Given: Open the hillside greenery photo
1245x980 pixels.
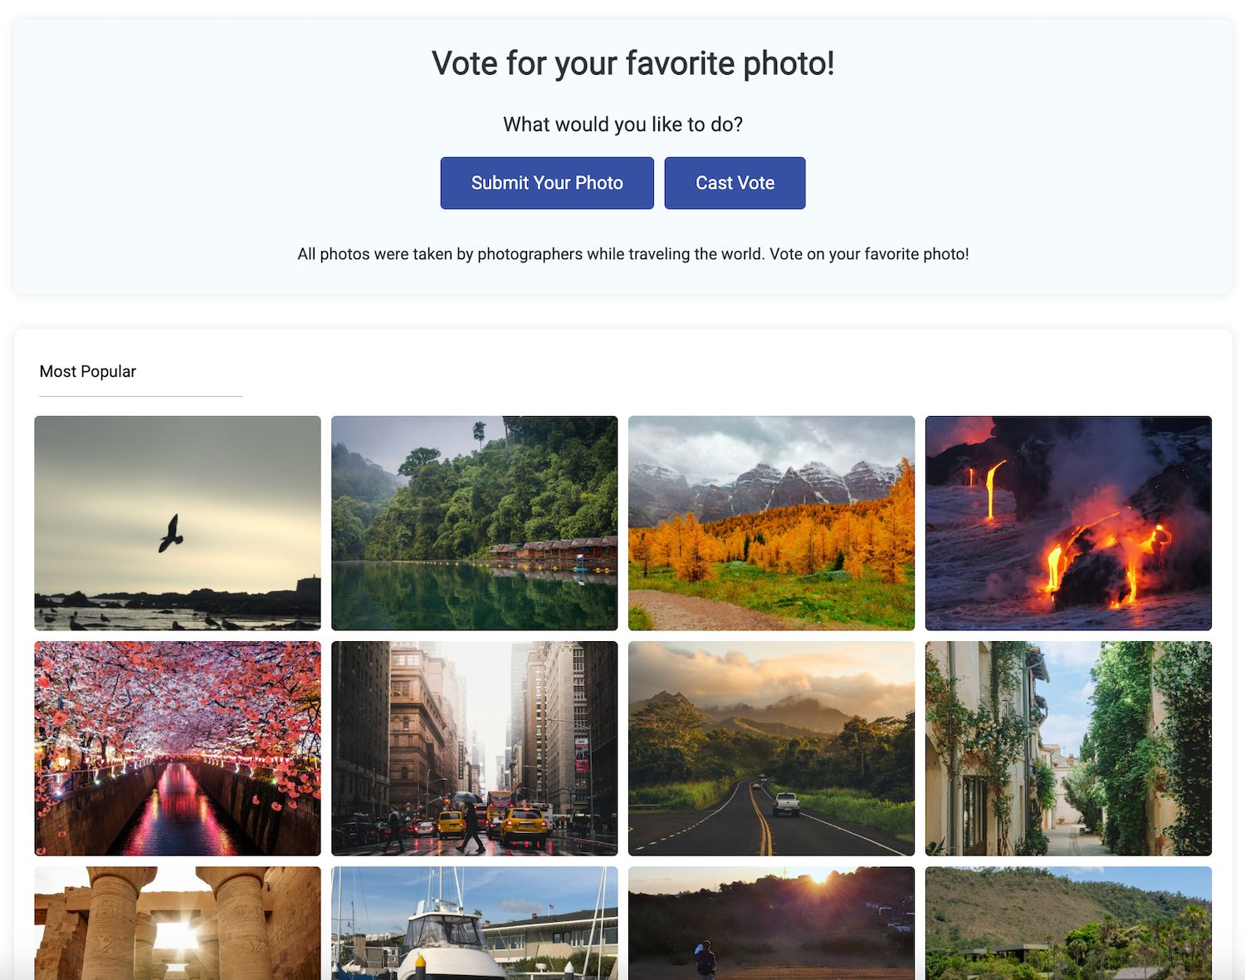Looking at the screenshot, I should click(1068, 926).
